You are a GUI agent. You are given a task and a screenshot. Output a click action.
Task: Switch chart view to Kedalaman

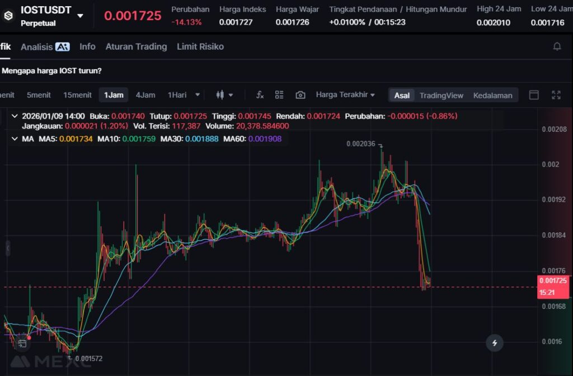point(492,96)
